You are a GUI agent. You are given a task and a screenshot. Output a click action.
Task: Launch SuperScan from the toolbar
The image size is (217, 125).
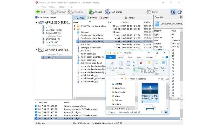point(76,12)
